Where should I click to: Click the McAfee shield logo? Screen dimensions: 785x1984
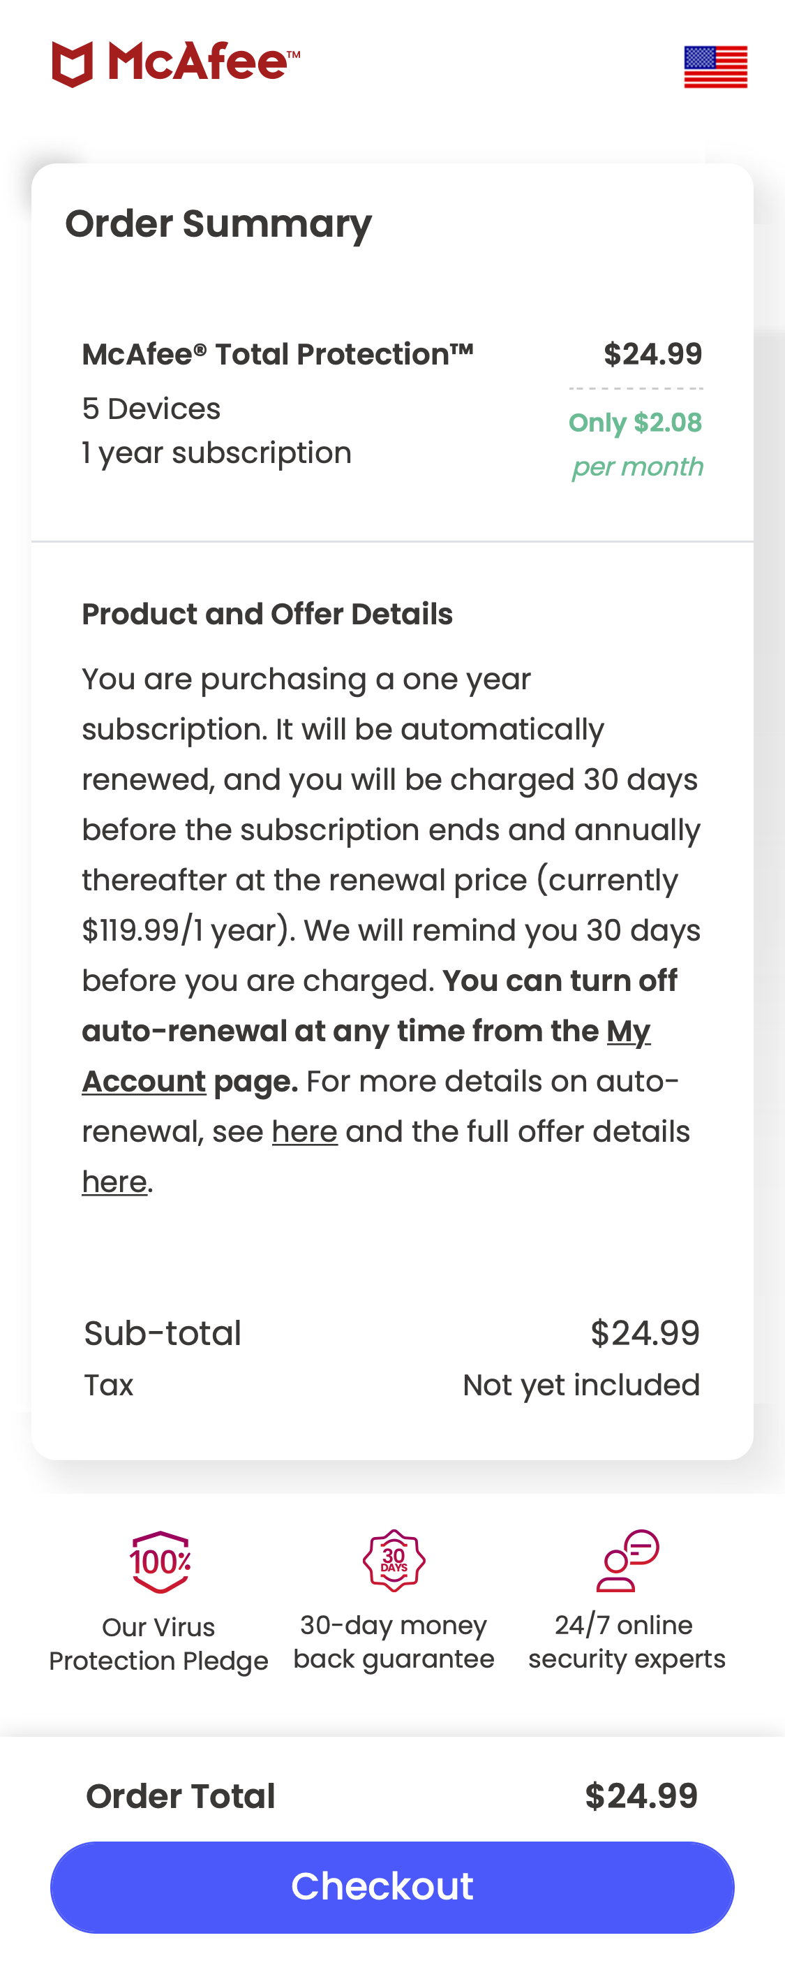(73, 64)
